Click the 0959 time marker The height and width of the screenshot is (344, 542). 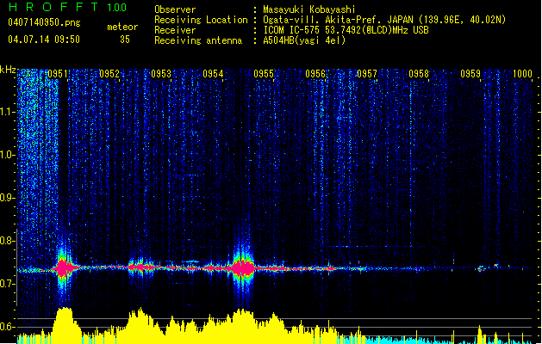470,74
